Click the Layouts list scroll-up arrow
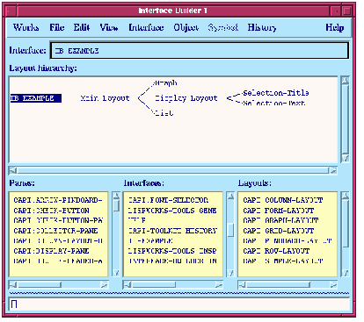This screenshot has height=322, width=364. point(346,196)
